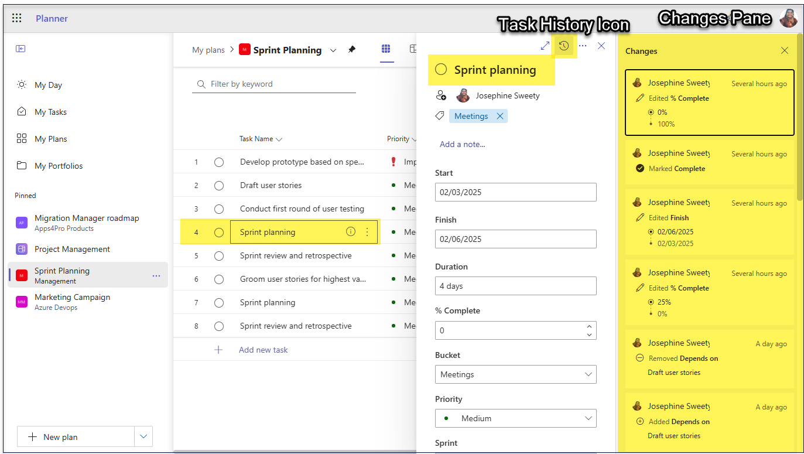
Task: Mark Draft user stories as complete
Action: pos(218,185)
